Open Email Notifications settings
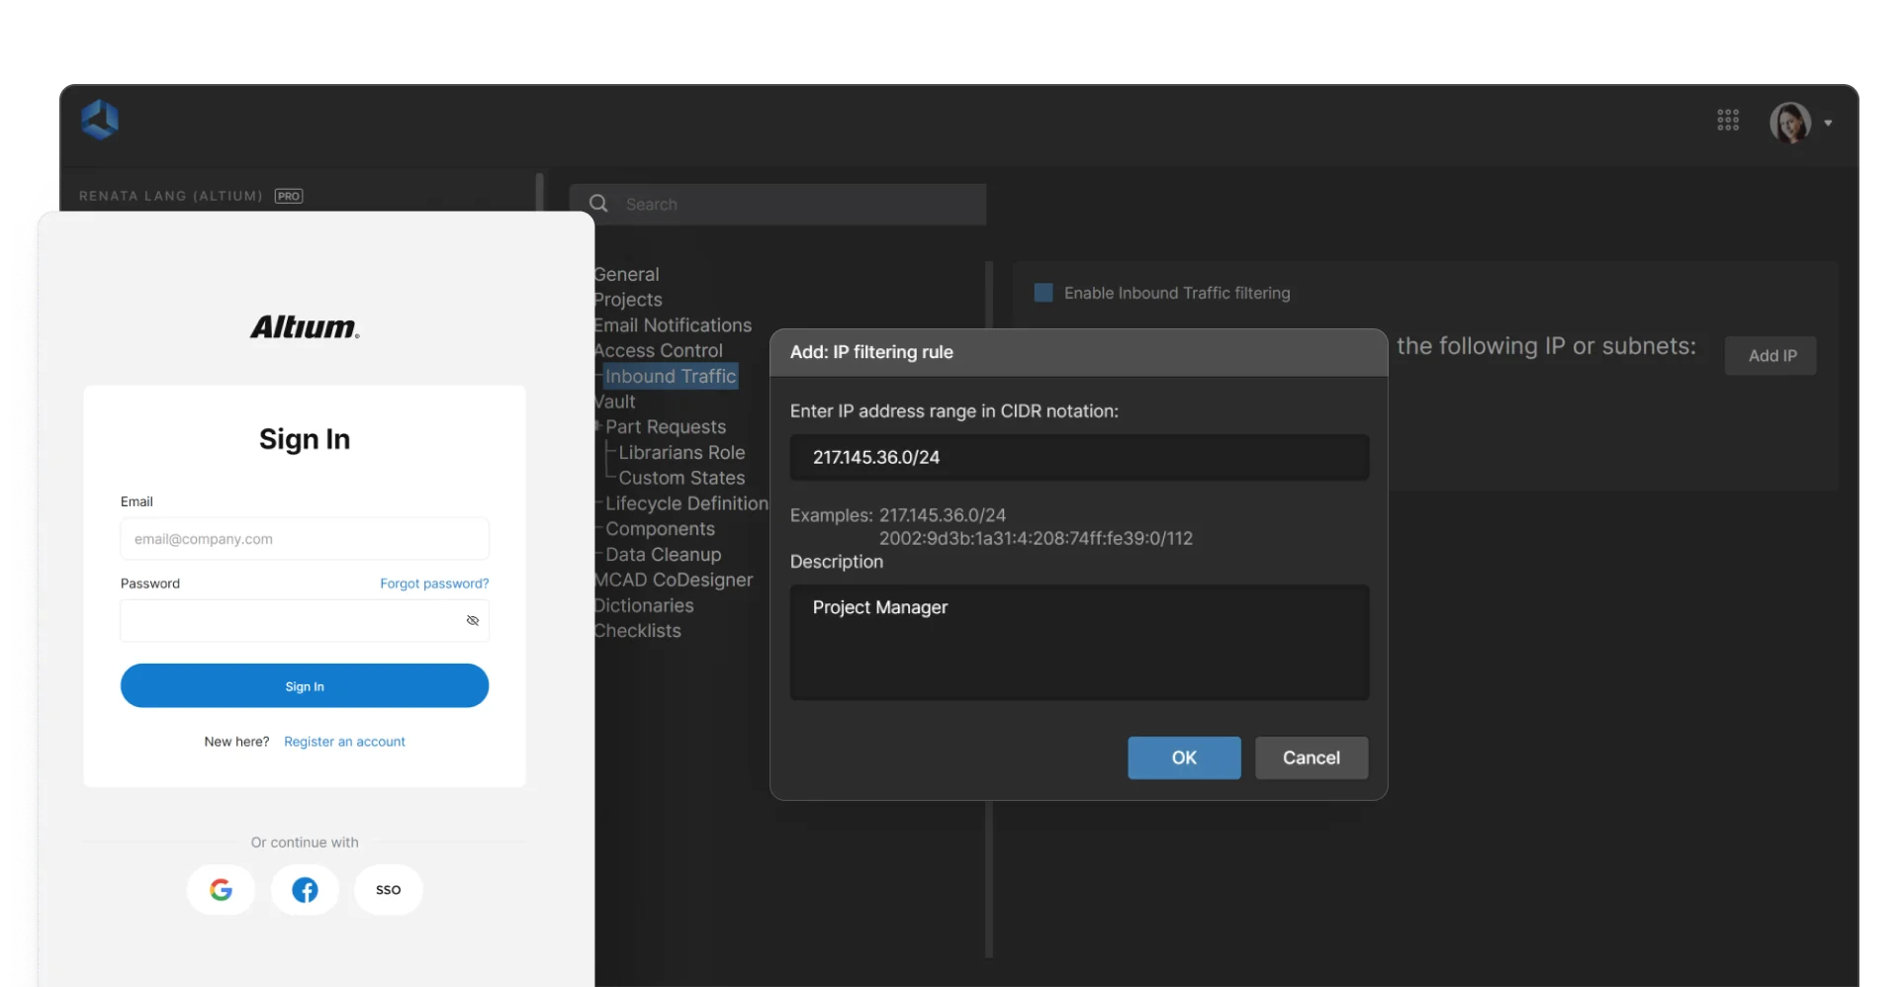 [673, 325]
